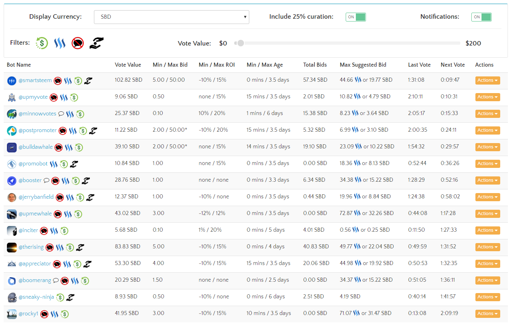Toggle the Include 25% curation switch
This screenshot has height=326, width=512.
coord(356,17)
